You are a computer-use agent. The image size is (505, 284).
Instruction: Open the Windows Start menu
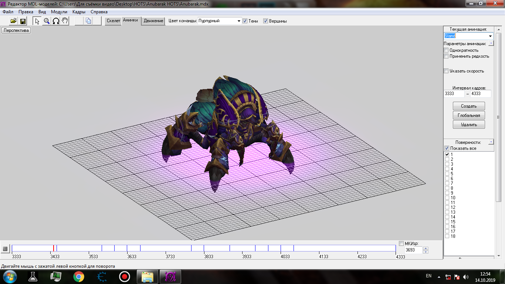10,276
